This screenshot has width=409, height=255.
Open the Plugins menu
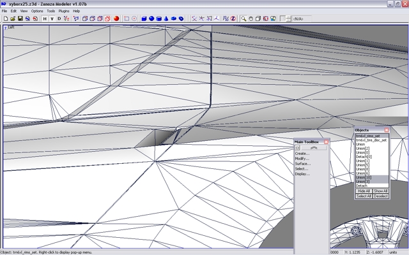point(63,11)
